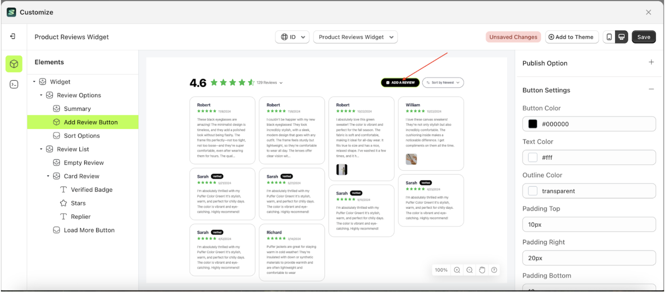Collapse the Widget tree node
Viewport: 667px width, 294px height.
coord(34,82)
